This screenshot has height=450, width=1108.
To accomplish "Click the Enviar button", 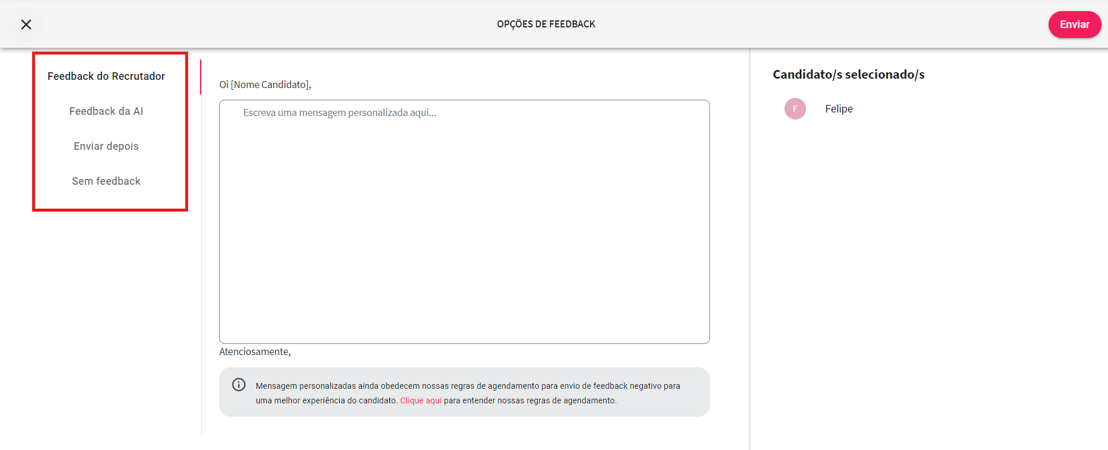I will pos(1074,24).
